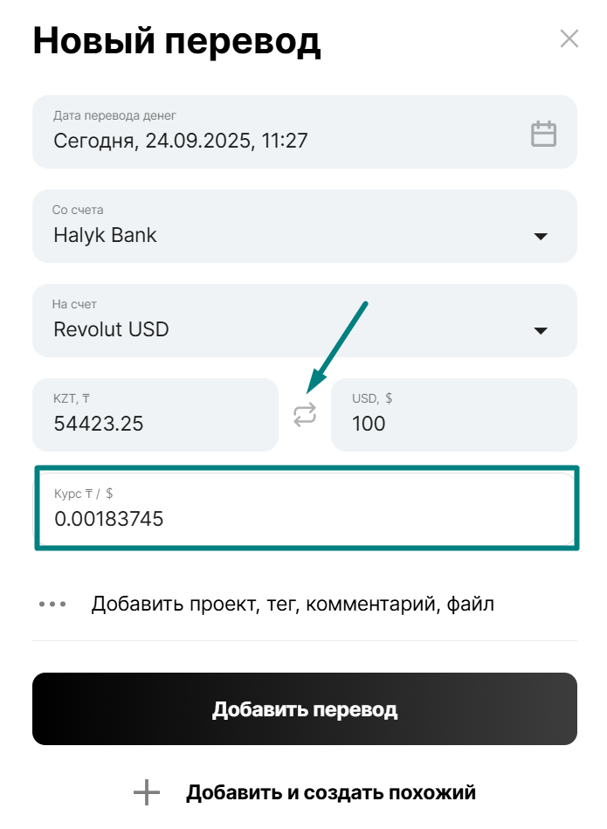
Task: Click the currency swap arrows icon
Action: pos(305,414)
